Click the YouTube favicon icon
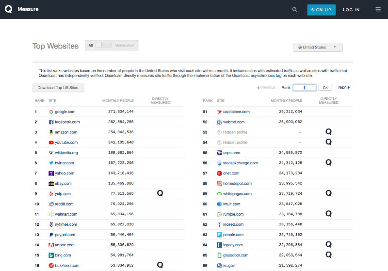Screen dimensions: 388x271 click(x=51, y=143)
